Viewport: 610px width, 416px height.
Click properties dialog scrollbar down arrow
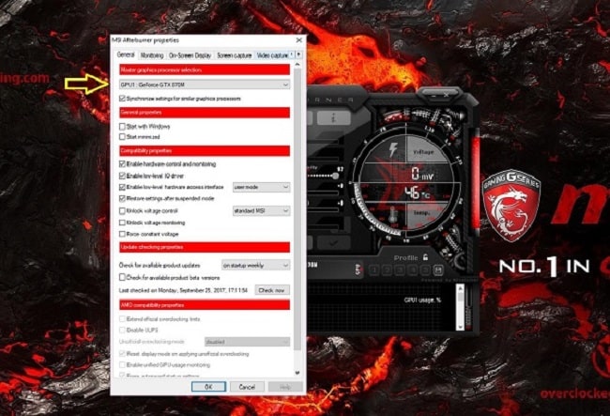(297, 373)
